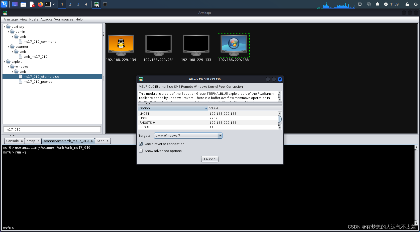Screen dimensions: 420x232
Task: Close the Console tab with X
Action: 22,141
